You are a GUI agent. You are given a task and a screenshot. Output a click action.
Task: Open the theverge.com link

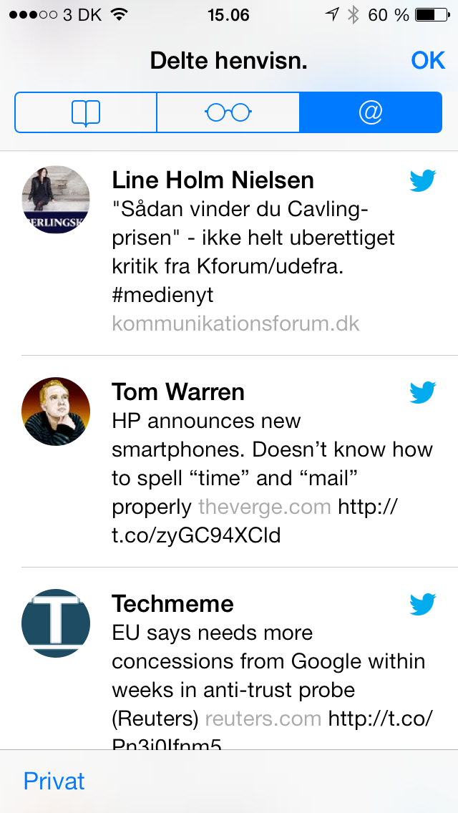pos(265,507)
